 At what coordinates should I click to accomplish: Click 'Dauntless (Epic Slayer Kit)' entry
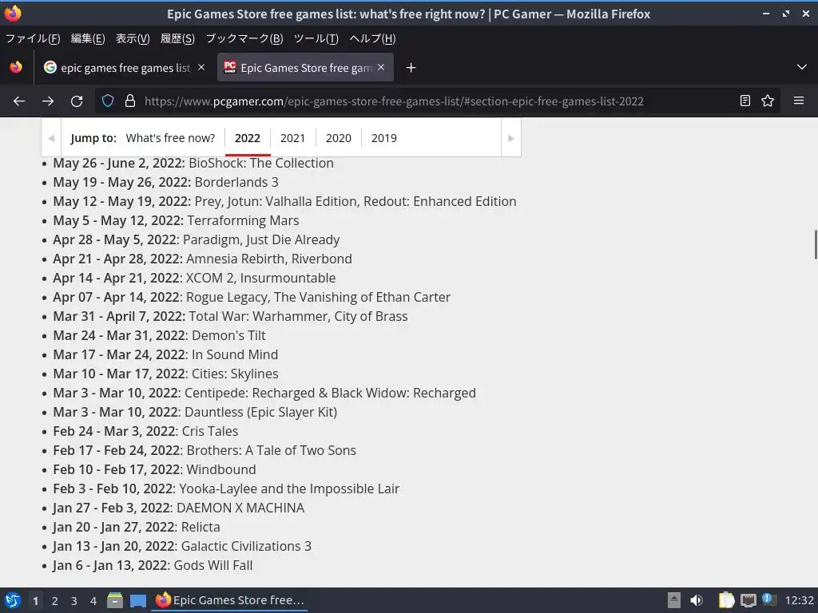(x=261, y=413)
